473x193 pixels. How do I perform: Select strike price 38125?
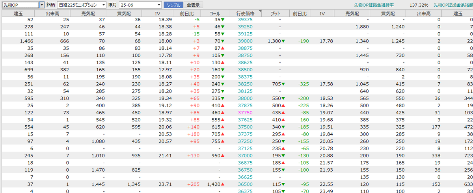[246, 91]
